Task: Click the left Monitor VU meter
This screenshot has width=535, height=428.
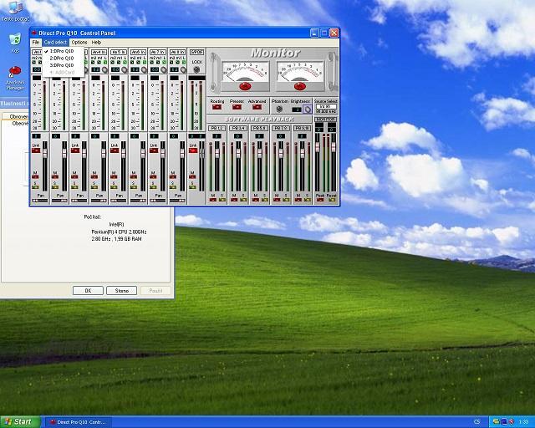Action: coord(245,72)
